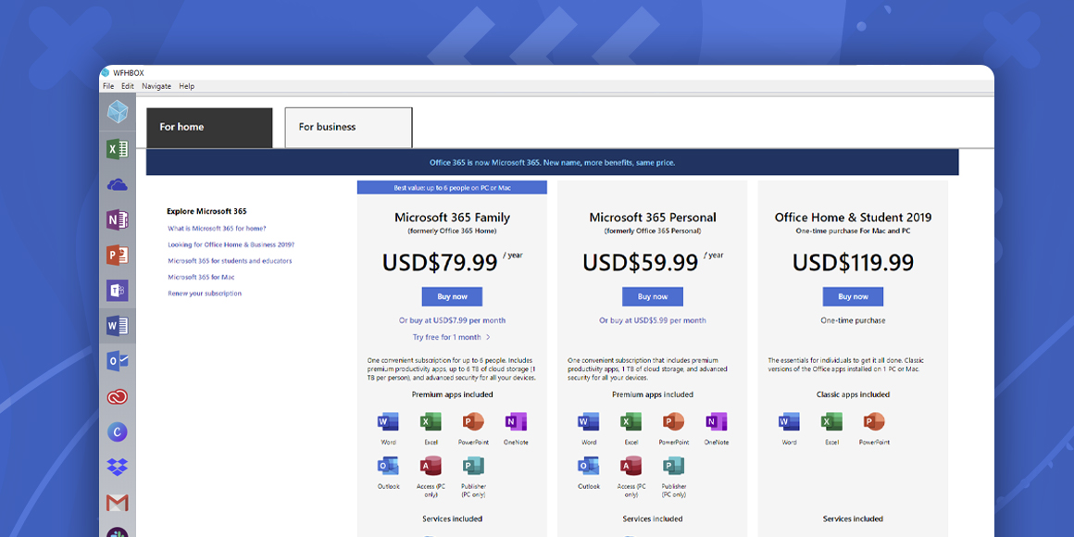Open Gmail from the left sidebar
Viewport: 1074px width, 537px height.
118,504
